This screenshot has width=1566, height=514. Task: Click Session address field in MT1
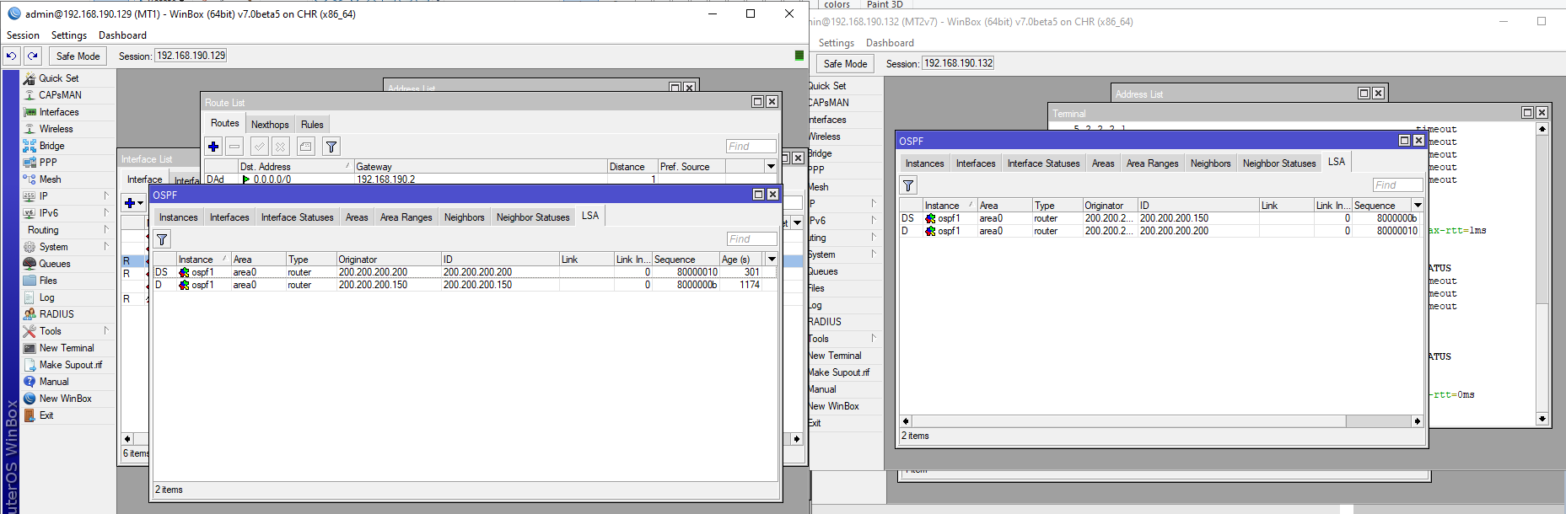coord(191,56)
